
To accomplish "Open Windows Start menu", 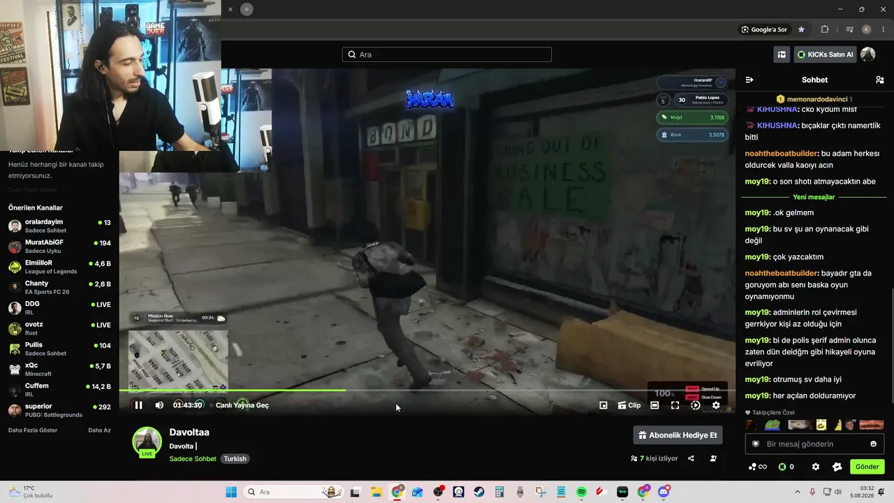I will click(231, 492).
